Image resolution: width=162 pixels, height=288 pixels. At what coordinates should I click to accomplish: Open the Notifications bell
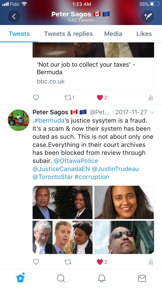point(101,278)
